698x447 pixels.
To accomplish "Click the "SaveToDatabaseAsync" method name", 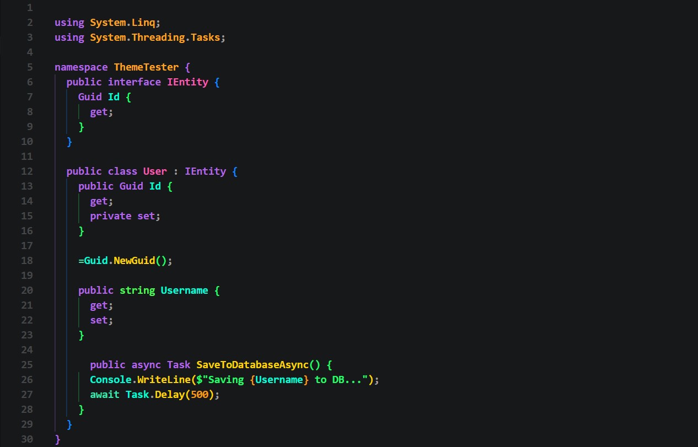I will pos(253,365).
